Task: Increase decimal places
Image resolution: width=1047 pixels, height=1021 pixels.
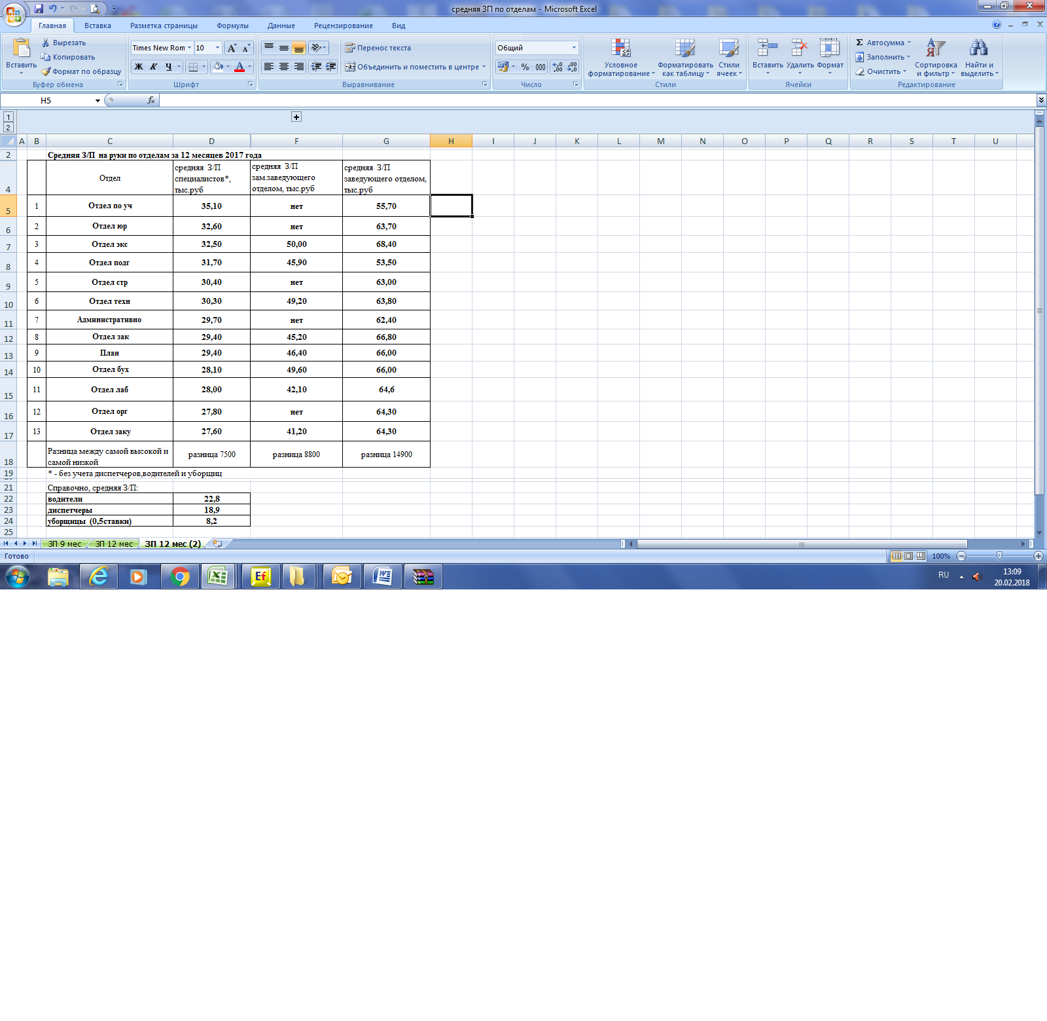Action: 558,67
